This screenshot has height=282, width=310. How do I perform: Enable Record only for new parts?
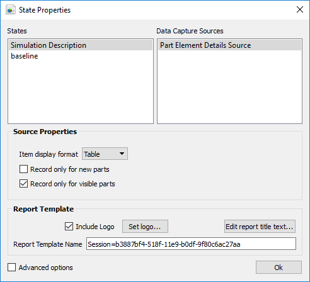pos(23,169)
